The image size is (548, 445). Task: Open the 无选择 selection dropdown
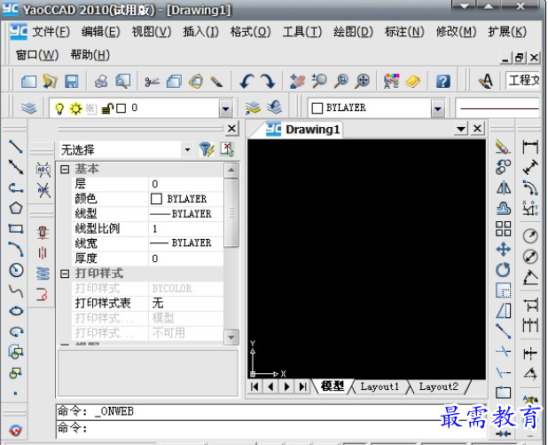[187, 150]
